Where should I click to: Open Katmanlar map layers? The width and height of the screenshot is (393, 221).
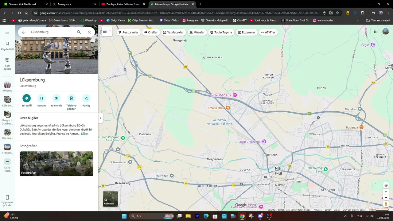pyautogui.click(x=110, y=199)
